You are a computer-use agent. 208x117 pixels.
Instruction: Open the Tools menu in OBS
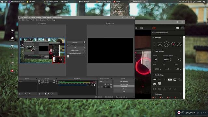[49, 20]
